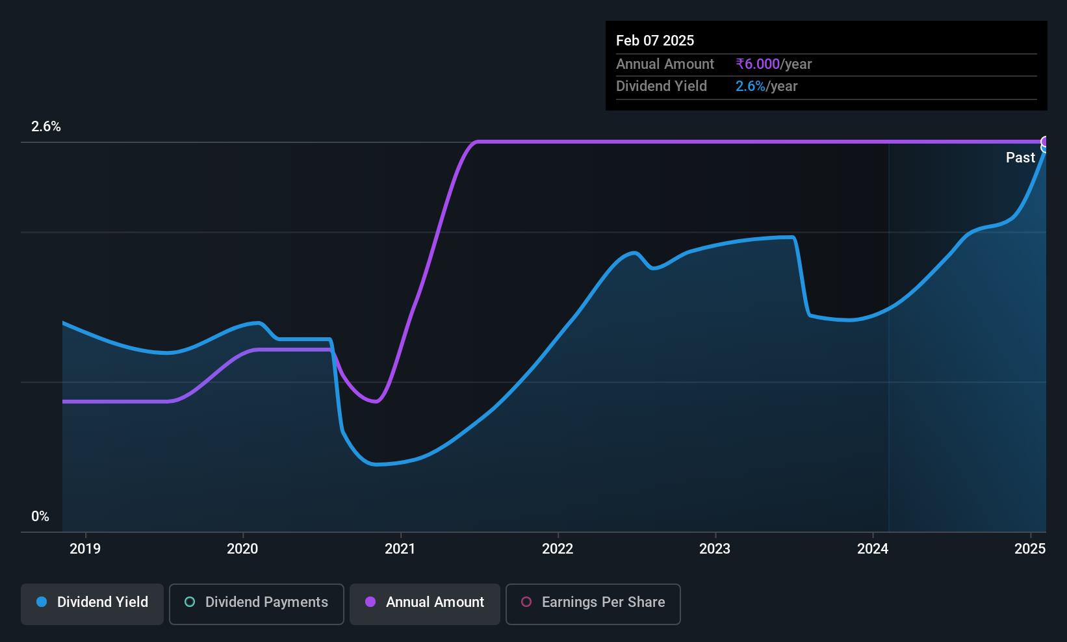Select the 2023 x-axis label

click(x=715, y=548)
